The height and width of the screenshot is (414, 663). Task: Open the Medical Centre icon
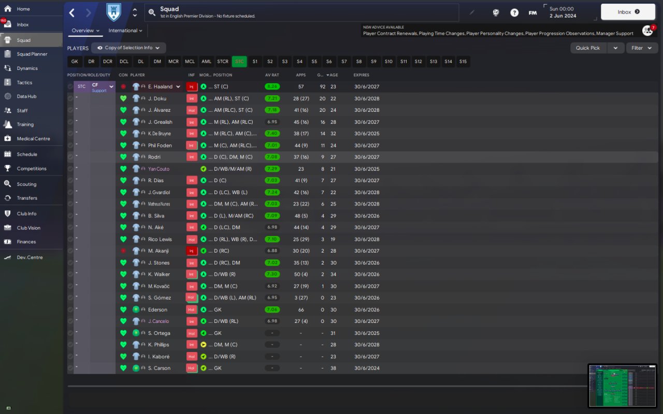[x=8, y=139]
